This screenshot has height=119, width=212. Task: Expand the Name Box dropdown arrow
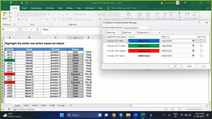point(16,29)
